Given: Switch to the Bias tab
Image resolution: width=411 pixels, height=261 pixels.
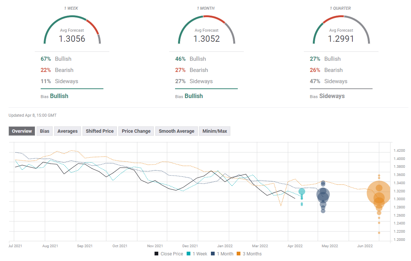Looking at the screenshot, I should [45, 131].
